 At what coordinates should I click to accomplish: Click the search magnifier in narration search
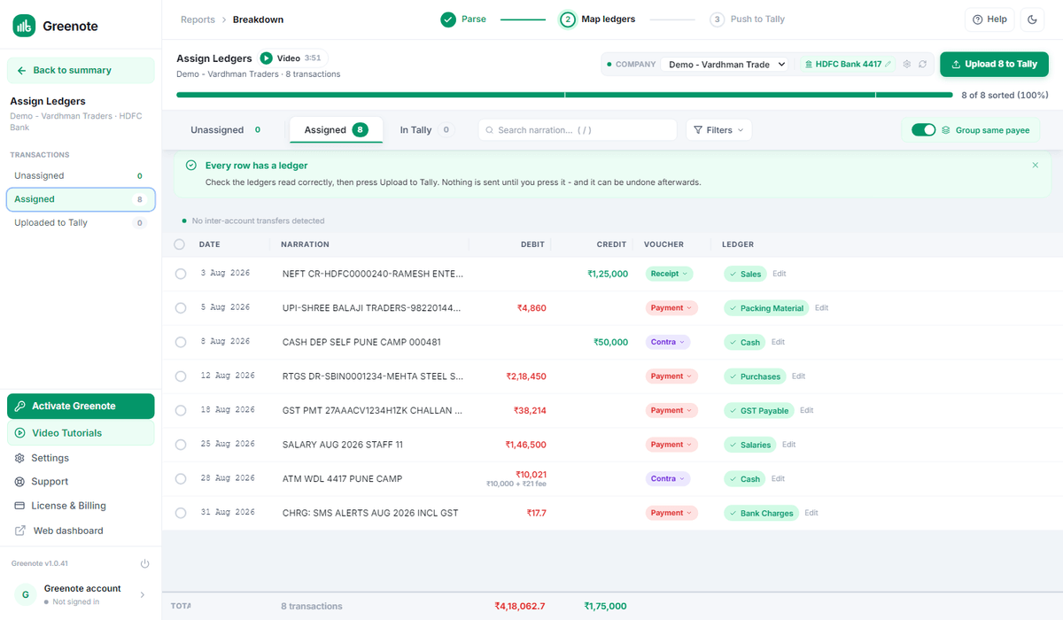tap(489, 130)
